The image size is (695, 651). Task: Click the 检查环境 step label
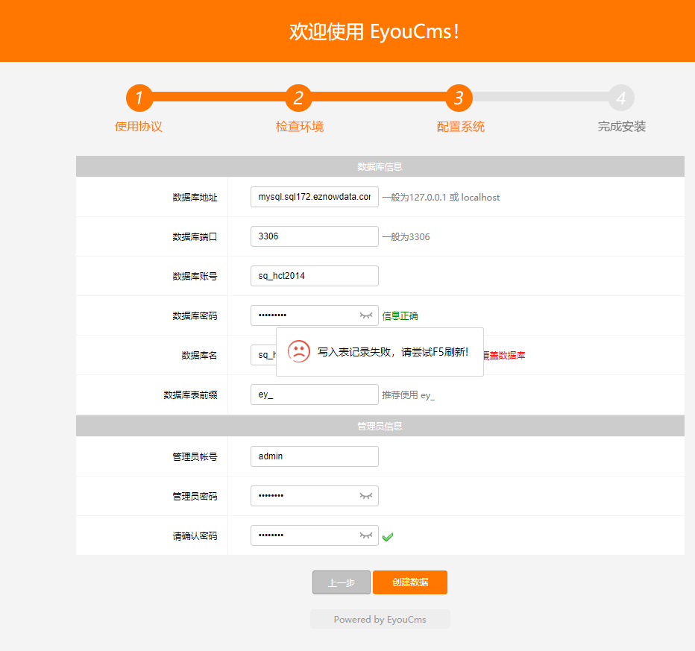click(x=300, y=127)
